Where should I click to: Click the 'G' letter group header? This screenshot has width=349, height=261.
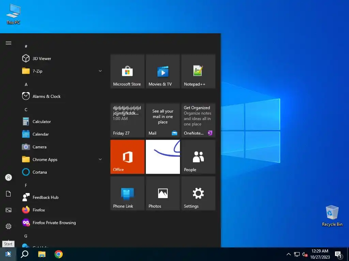tap(26, 236)
